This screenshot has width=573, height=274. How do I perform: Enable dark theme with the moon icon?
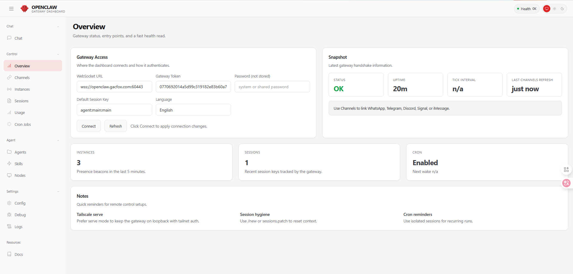tap(562, 9)
